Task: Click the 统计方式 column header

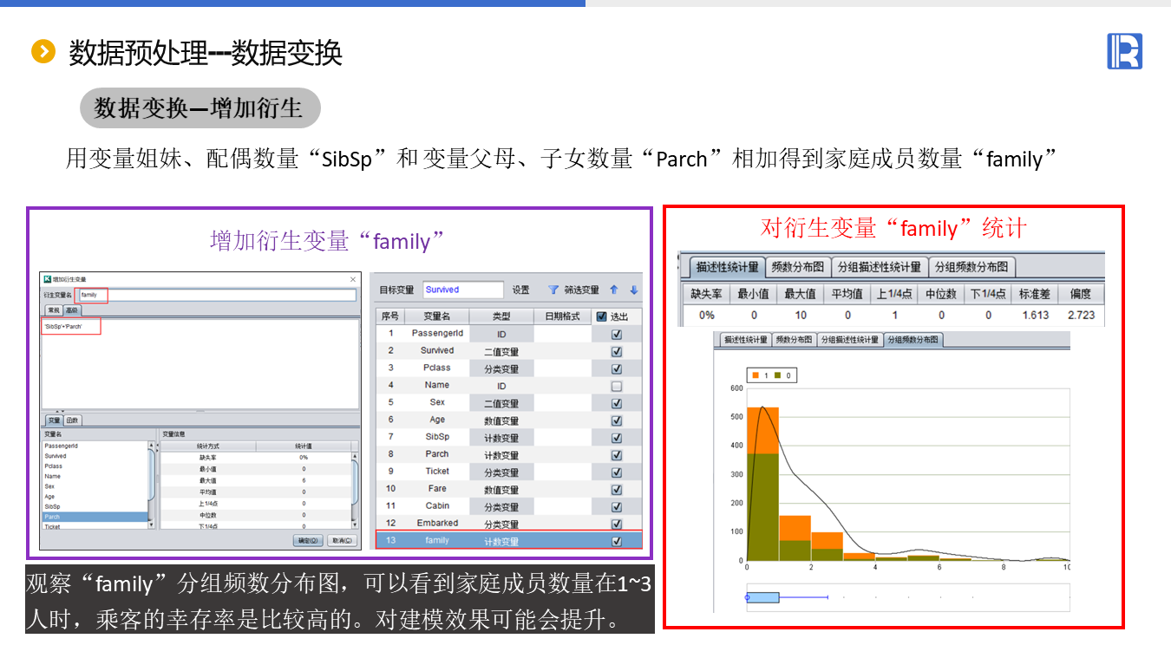Action: click(x=208, y=446)
